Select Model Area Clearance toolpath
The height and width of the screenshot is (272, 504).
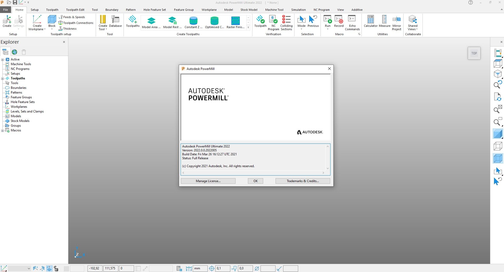pos(151,22)
